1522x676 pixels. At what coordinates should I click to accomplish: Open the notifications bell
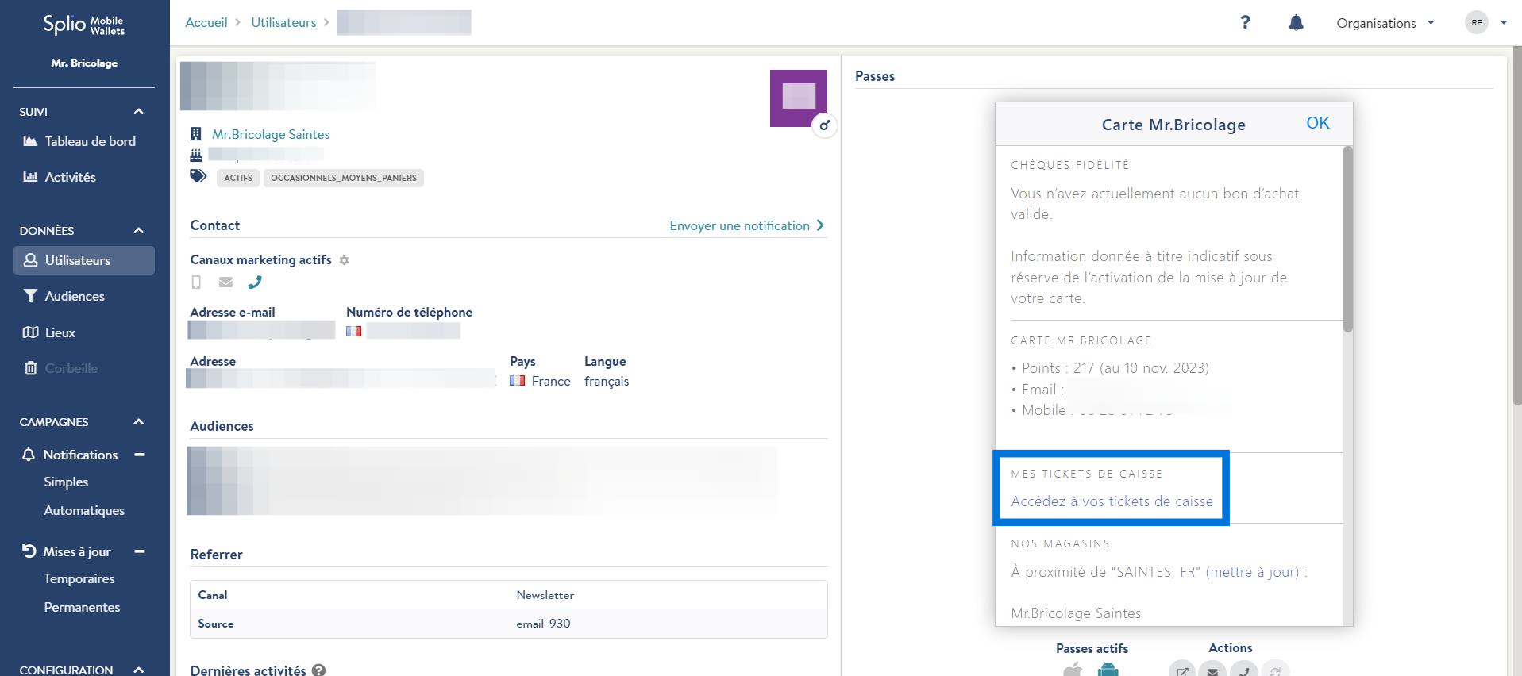coord(1296,22)
